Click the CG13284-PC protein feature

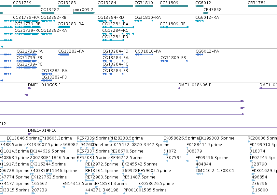click(115, 67)
